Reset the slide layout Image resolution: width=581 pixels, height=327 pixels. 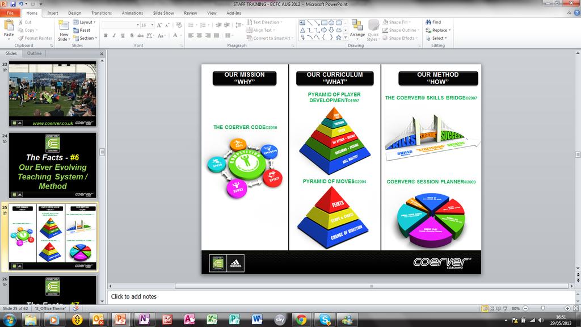[82, 30]
